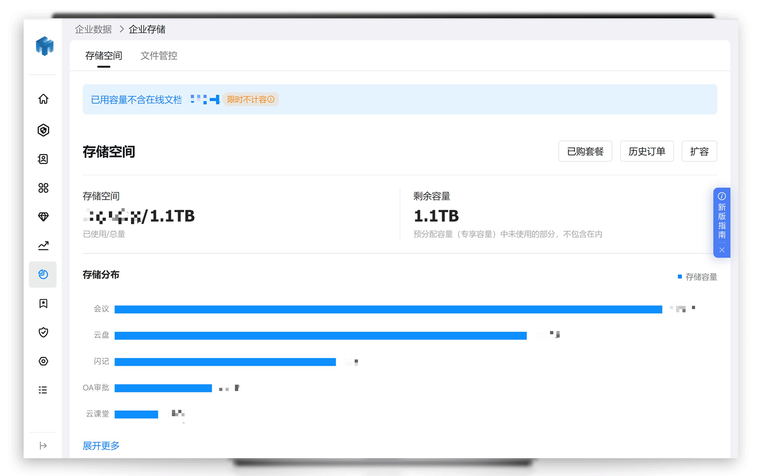Image resolution: width=762 pixels, height=476 pixels.
Task: Click the 已购套餐 button
Action: point(585,151)
